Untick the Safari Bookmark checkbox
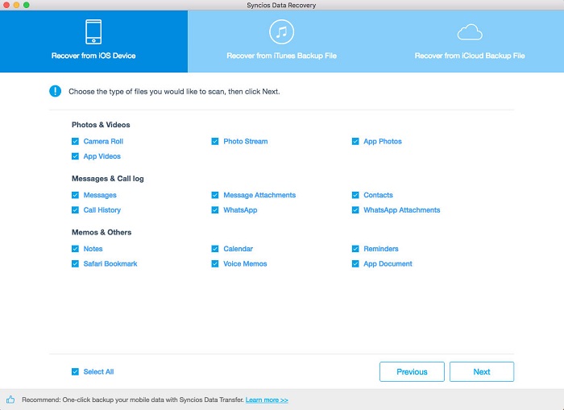 click(x=75, y=263)
